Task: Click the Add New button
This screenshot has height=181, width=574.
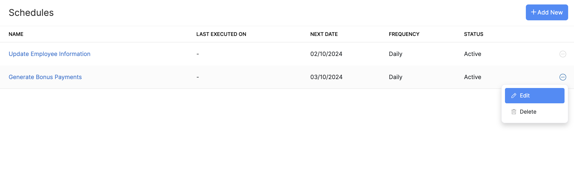Action: pyautogui.click(x=547, y=12)
